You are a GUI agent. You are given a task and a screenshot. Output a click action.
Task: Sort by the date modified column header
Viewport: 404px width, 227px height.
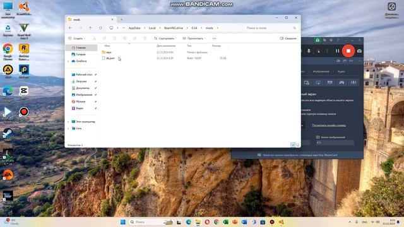tap(166, 46)
